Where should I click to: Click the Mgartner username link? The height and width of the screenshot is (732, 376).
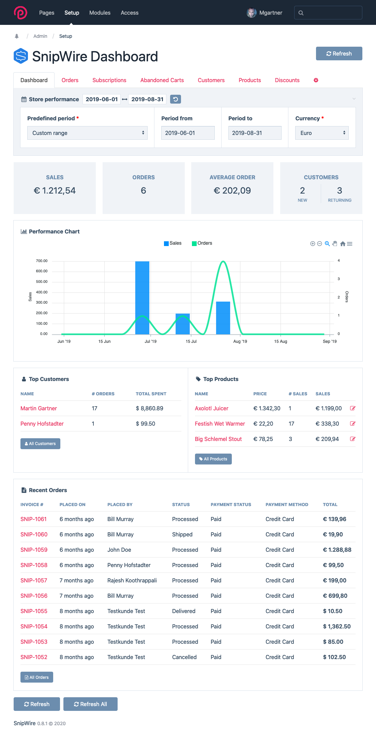(x=271, y=13)
